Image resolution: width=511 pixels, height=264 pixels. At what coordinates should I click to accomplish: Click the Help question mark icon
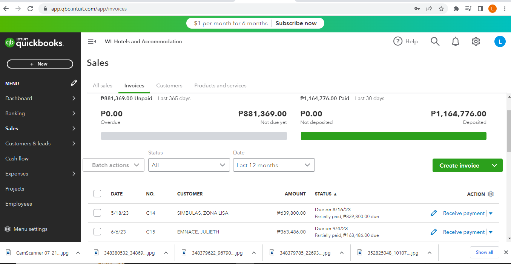pyautogui.click(x=398, y=41)
